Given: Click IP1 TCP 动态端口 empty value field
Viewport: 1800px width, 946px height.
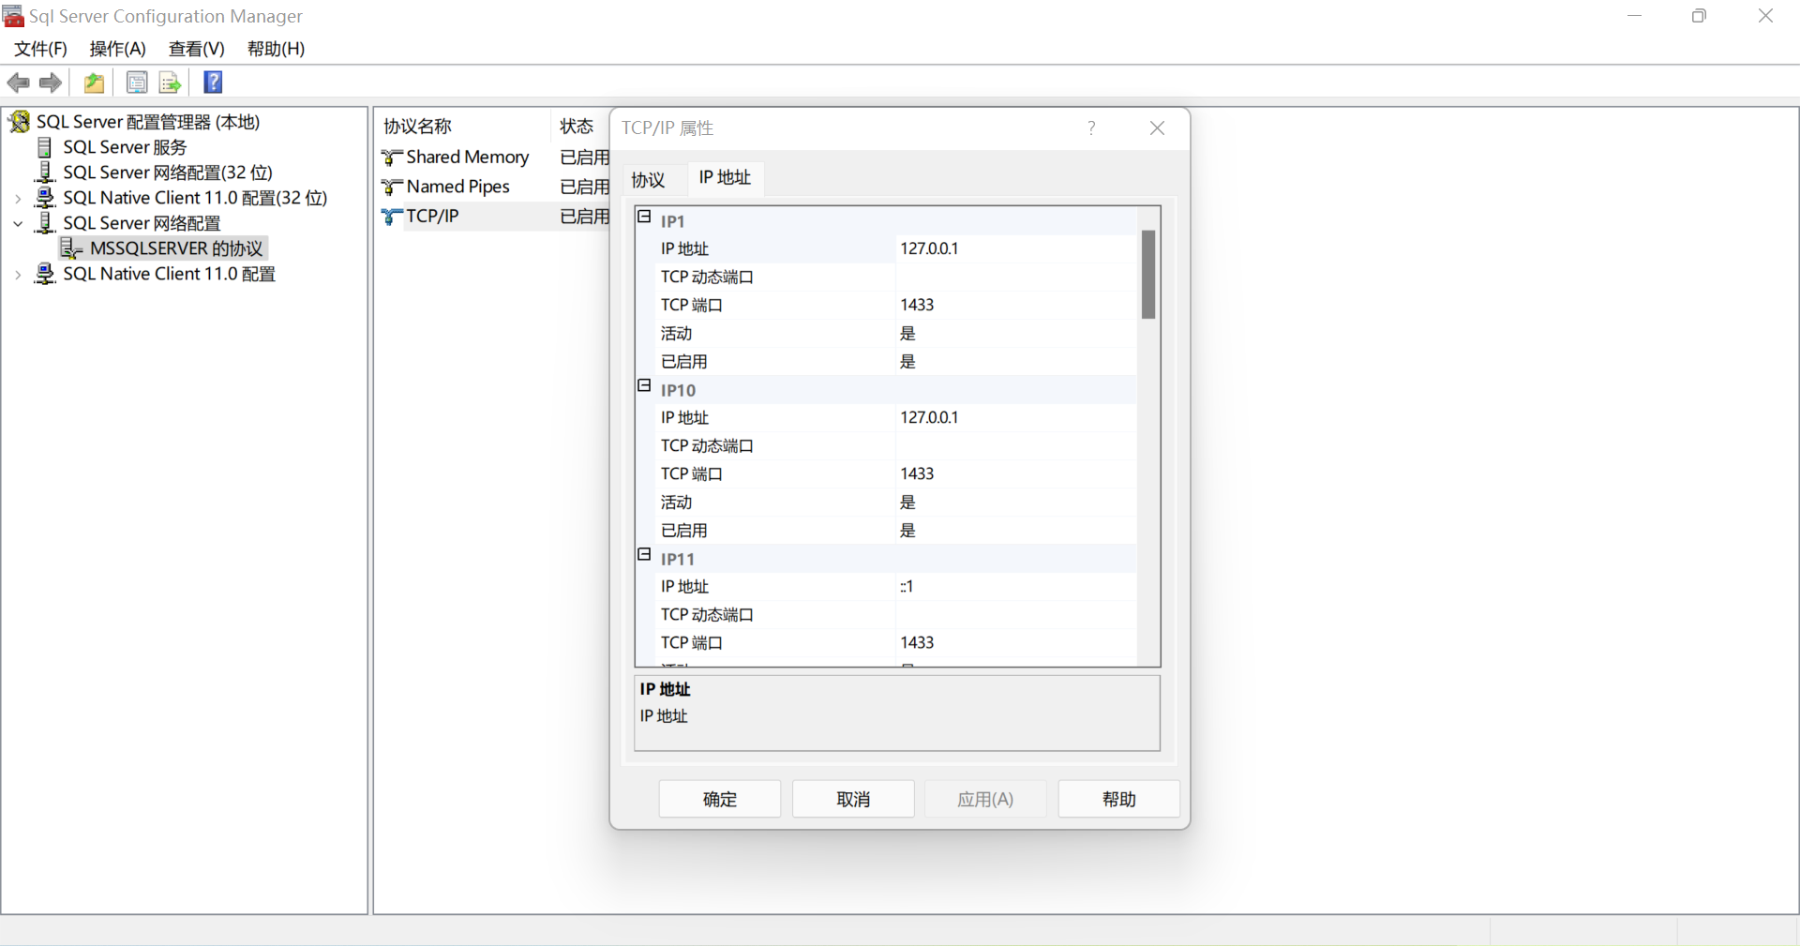Looking at the screenshot, I should (x=1016, y=277).
